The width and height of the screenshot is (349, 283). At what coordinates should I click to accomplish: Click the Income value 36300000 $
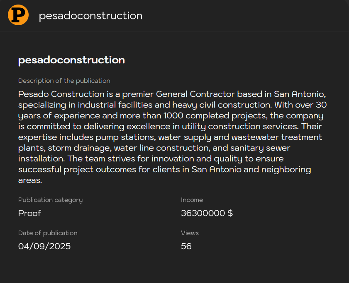[x=207, y=213]
